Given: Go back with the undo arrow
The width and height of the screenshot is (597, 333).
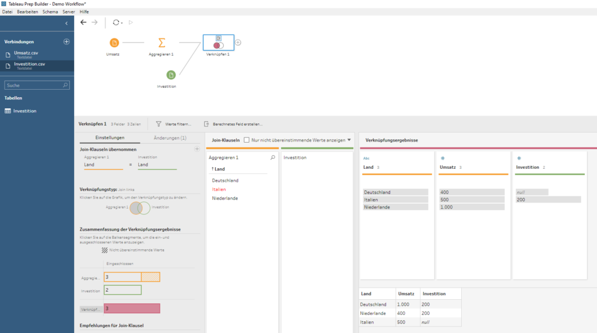Looking at the screenshot, I should pos(83,23).
